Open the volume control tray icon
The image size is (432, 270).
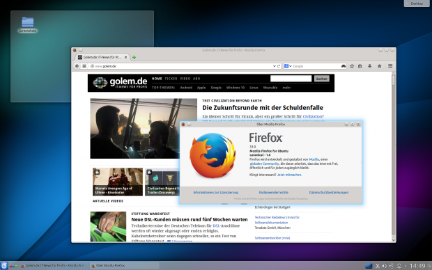[385, 266]
